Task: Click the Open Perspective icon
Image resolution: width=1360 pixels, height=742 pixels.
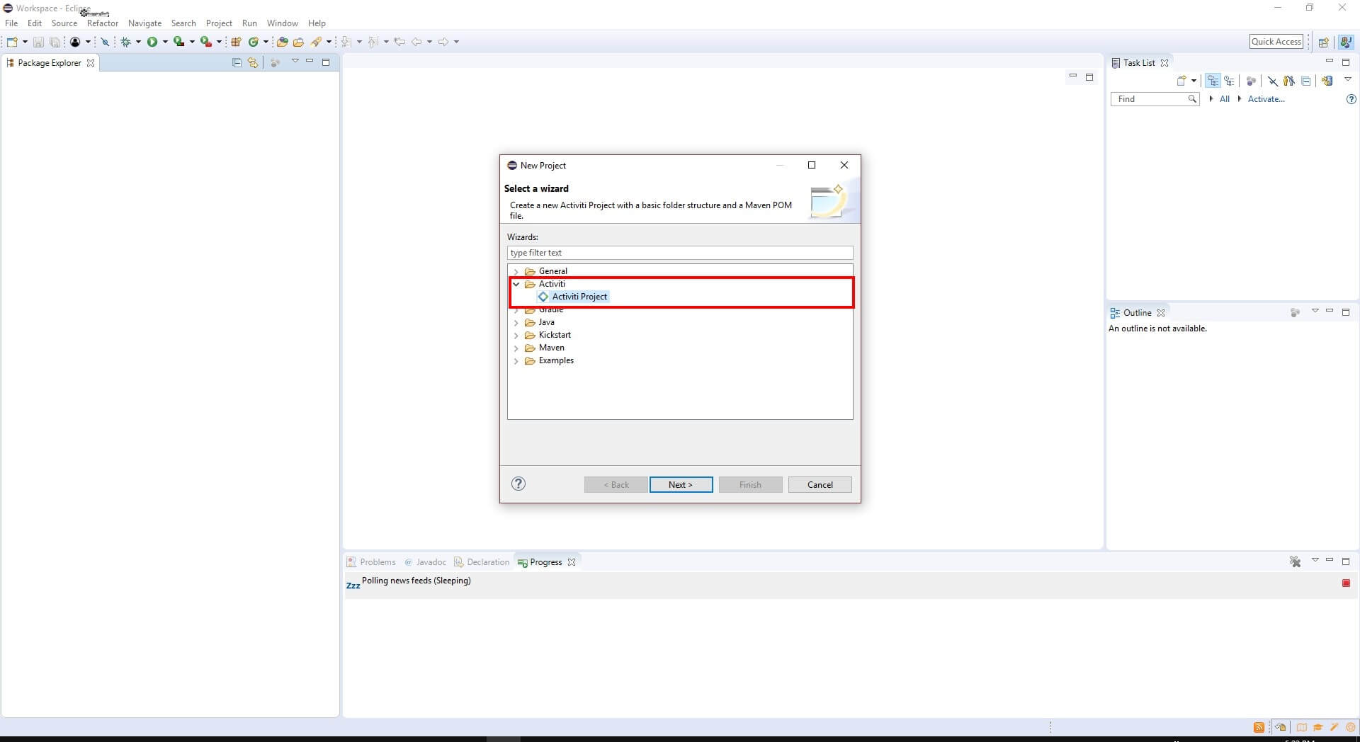Action: pyautogui.click(x=1322, y=42)
